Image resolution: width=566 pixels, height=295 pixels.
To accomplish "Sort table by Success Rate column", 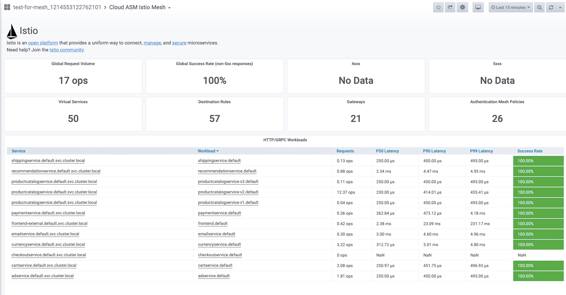I will [530, 151].
